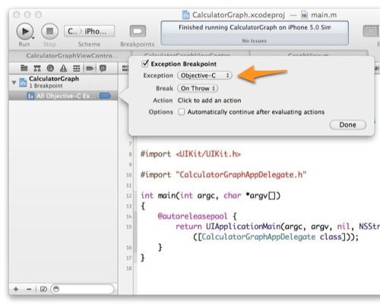Screen dimensions: 380x304
Task: Click to add an action
Action: [209, 100]
